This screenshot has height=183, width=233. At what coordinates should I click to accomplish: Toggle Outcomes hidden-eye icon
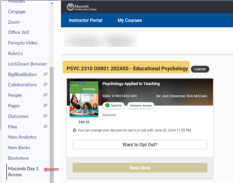45,116
